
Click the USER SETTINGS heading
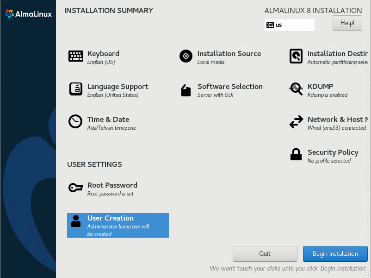[x=94, y=164]
